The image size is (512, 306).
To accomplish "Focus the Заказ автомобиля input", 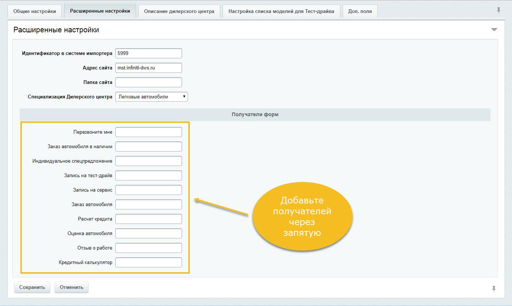I will coord(149,204).
